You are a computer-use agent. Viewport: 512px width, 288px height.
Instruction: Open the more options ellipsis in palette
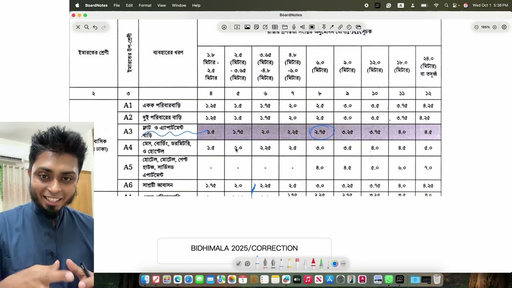click(343, 264)
